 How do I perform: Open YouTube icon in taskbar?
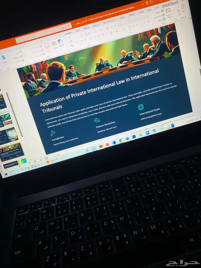coord(101,146)
